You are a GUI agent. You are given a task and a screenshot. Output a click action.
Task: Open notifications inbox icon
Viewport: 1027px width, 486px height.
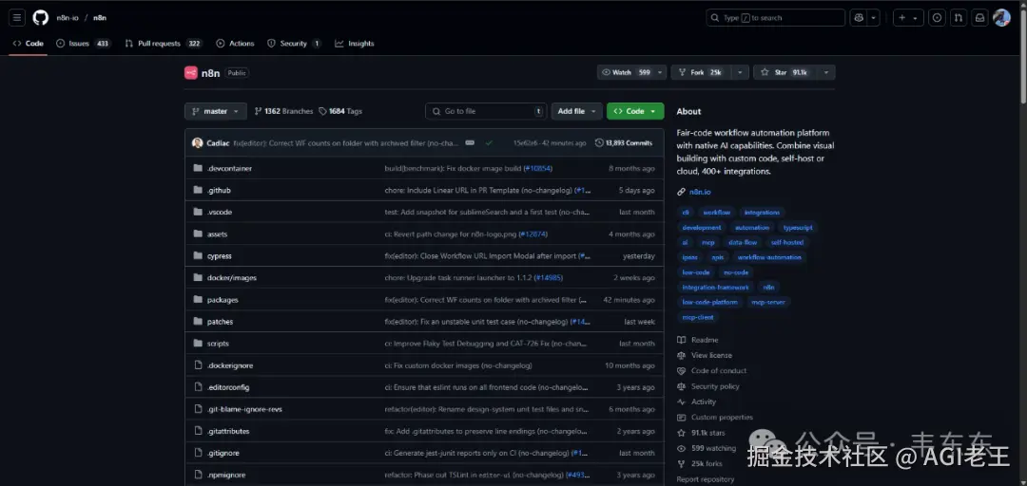coord(979,18)
